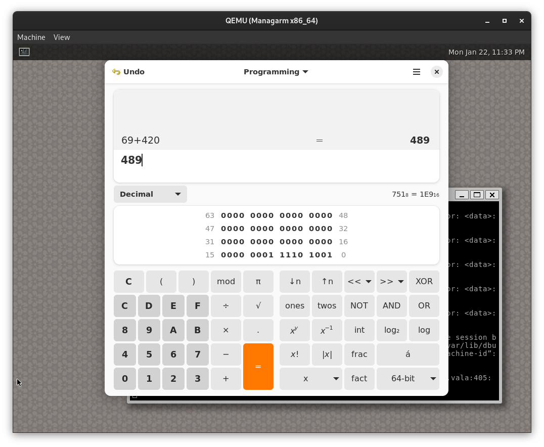Open the Machine menu
Image resolution: width=544 pixels, height=447 pixels.
point(31,37)
